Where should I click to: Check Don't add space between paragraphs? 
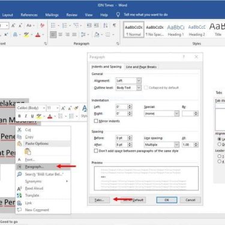pyautogui.click(x=96, y=151)
